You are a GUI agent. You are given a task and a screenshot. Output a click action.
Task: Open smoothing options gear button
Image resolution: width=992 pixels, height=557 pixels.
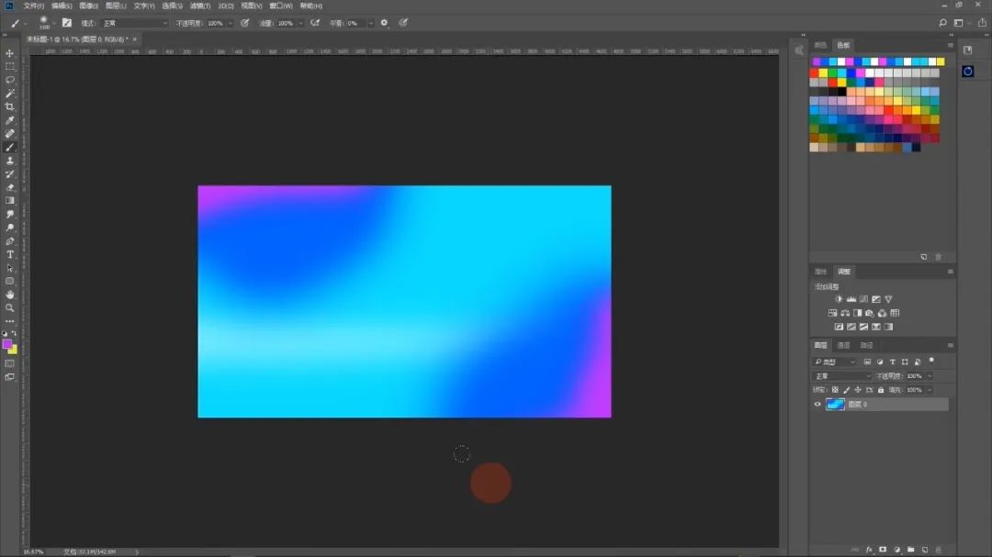(x=384, y=23)
